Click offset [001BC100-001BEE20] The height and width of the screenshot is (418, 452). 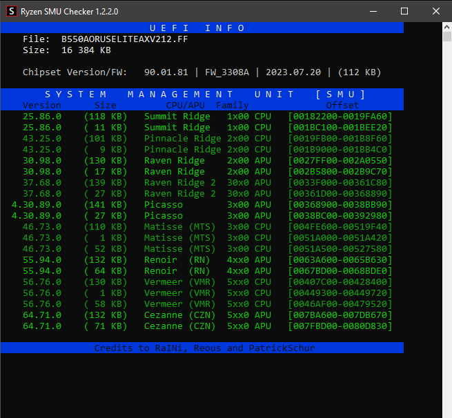[340, 128]
